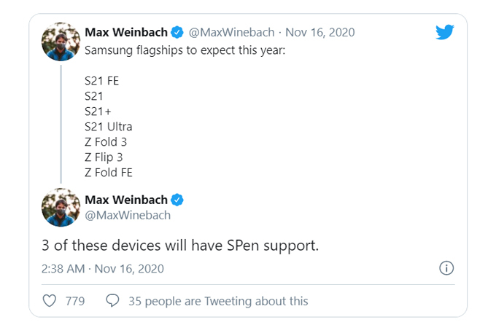The height and width of the screenshot is (325, 488).
Task: Click the reply speech bubble icon
Action: [x=112, y=300]
